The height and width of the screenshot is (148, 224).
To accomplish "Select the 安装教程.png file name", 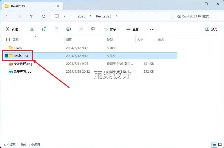I will pyautogui.click(x=23, y=64).
